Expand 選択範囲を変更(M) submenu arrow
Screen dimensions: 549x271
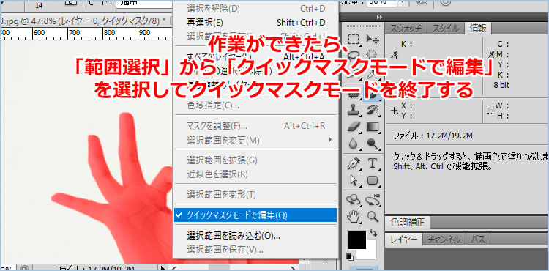click(x=329, y=140)
